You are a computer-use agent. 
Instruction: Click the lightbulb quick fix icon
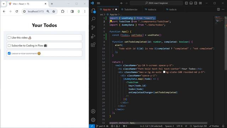click(x=111, y=21)
